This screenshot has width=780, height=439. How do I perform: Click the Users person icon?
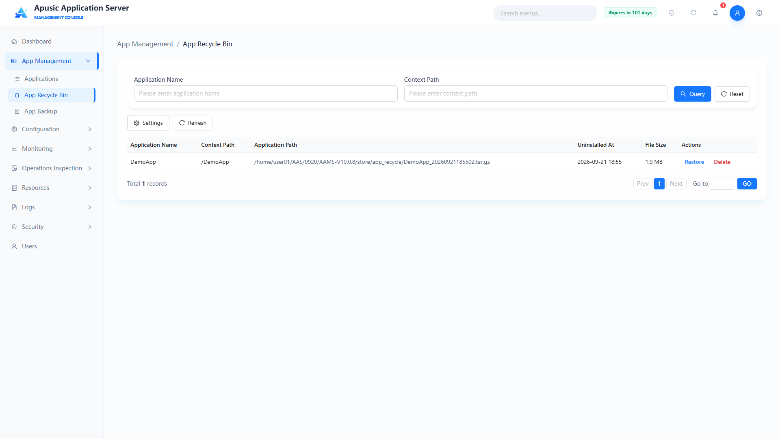coord(14,246)
